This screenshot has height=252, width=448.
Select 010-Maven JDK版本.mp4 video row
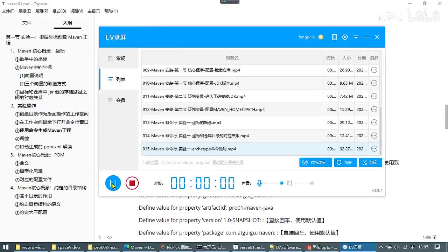pos(260,83)
